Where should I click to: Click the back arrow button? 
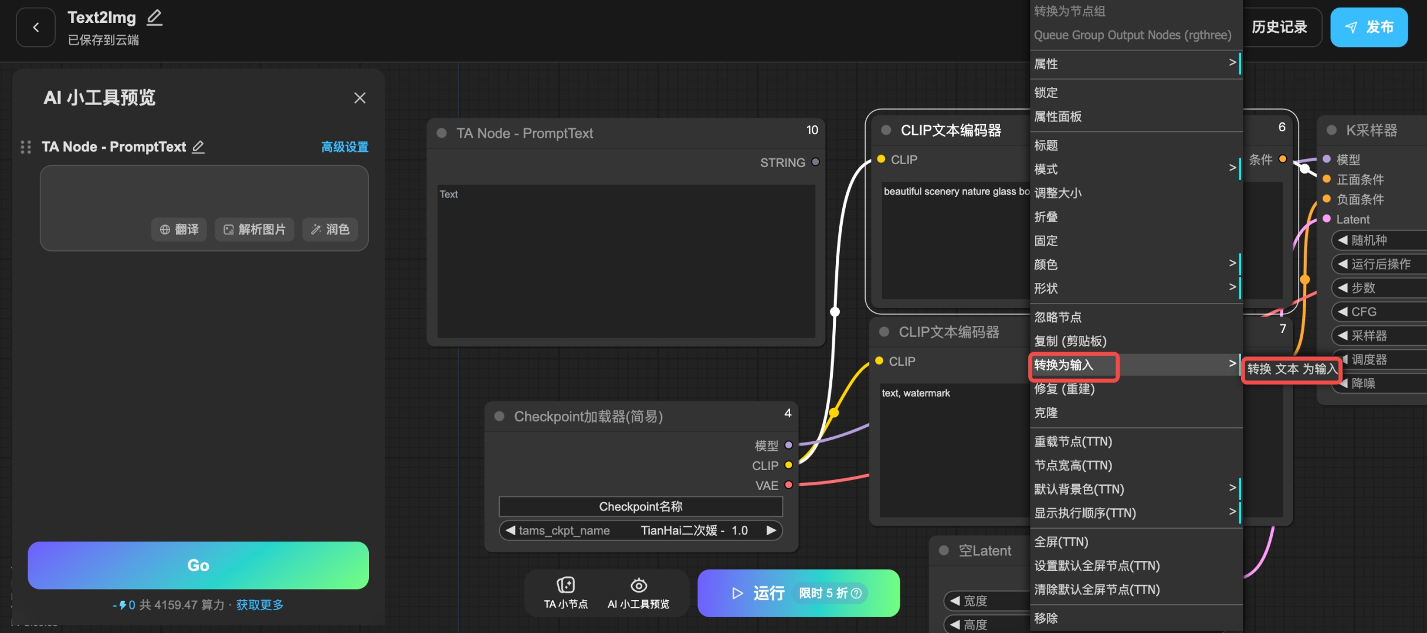pyautogui.click(x=36, y=28)
